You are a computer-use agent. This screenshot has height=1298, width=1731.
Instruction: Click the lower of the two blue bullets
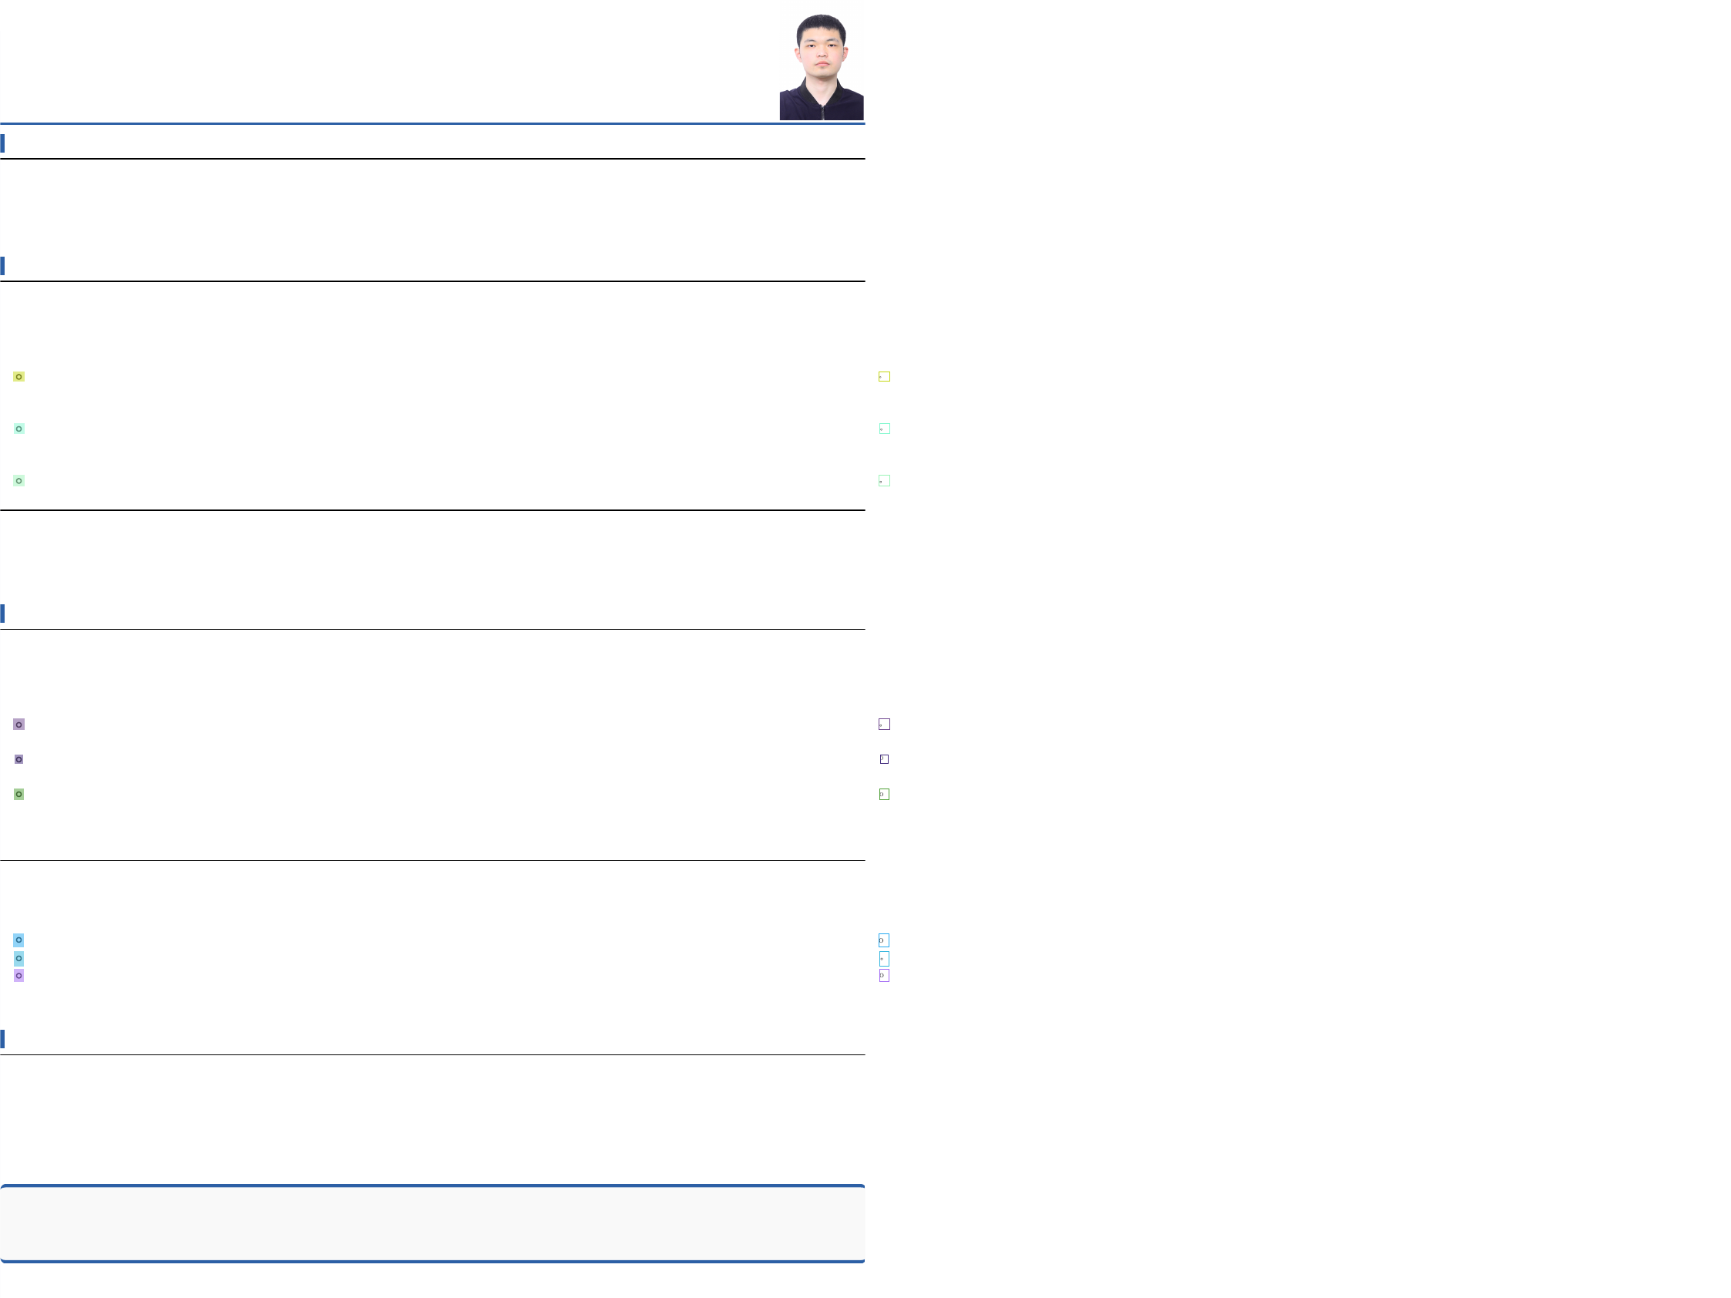tap(18, 958)
